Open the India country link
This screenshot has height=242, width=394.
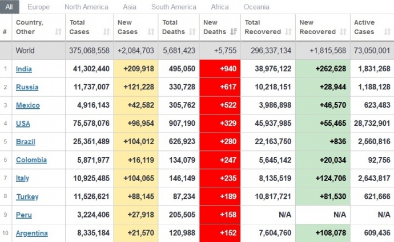23,69
